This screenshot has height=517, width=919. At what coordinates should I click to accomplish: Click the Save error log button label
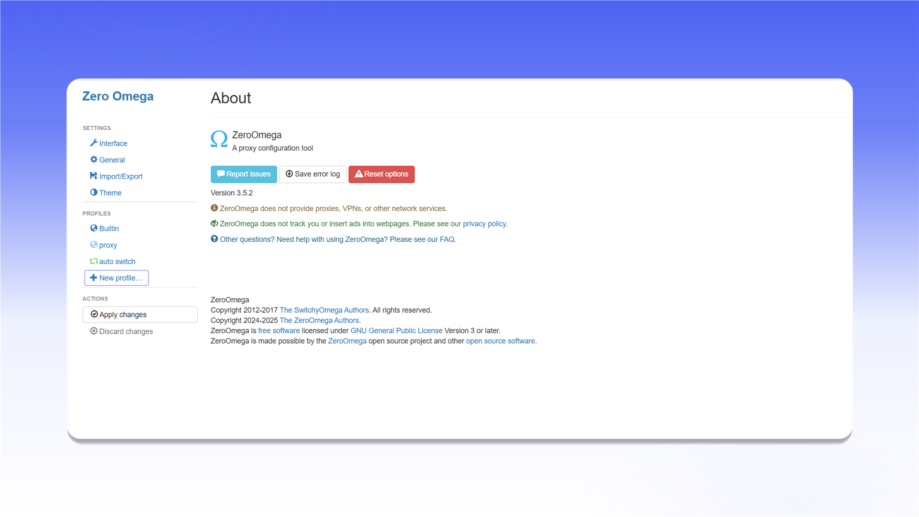point(317,174)
